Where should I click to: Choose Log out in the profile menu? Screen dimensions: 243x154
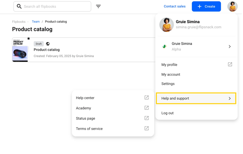[167, 113]
